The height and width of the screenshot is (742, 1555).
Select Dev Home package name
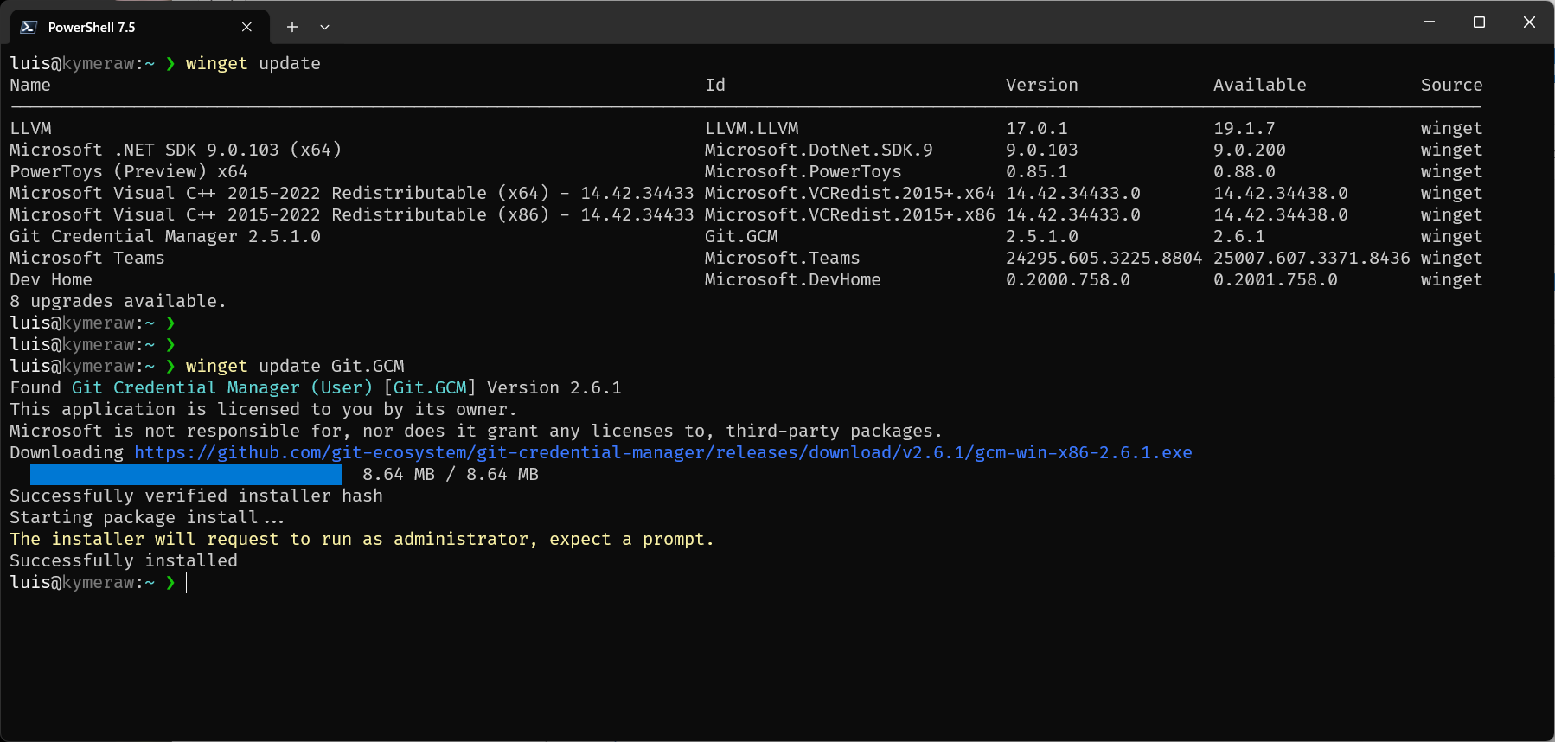[x=51, y=279]
